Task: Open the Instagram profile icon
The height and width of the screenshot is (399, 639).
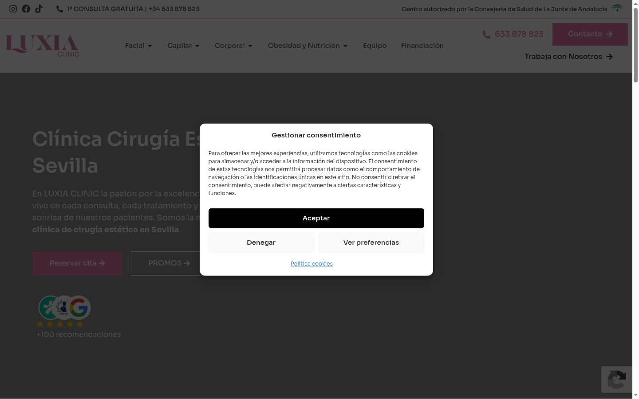Action: 13,9
